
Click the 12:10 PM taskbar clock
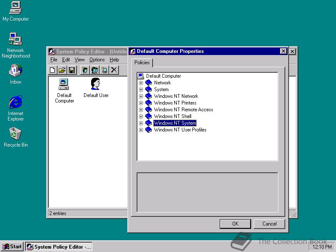point(322,247)
